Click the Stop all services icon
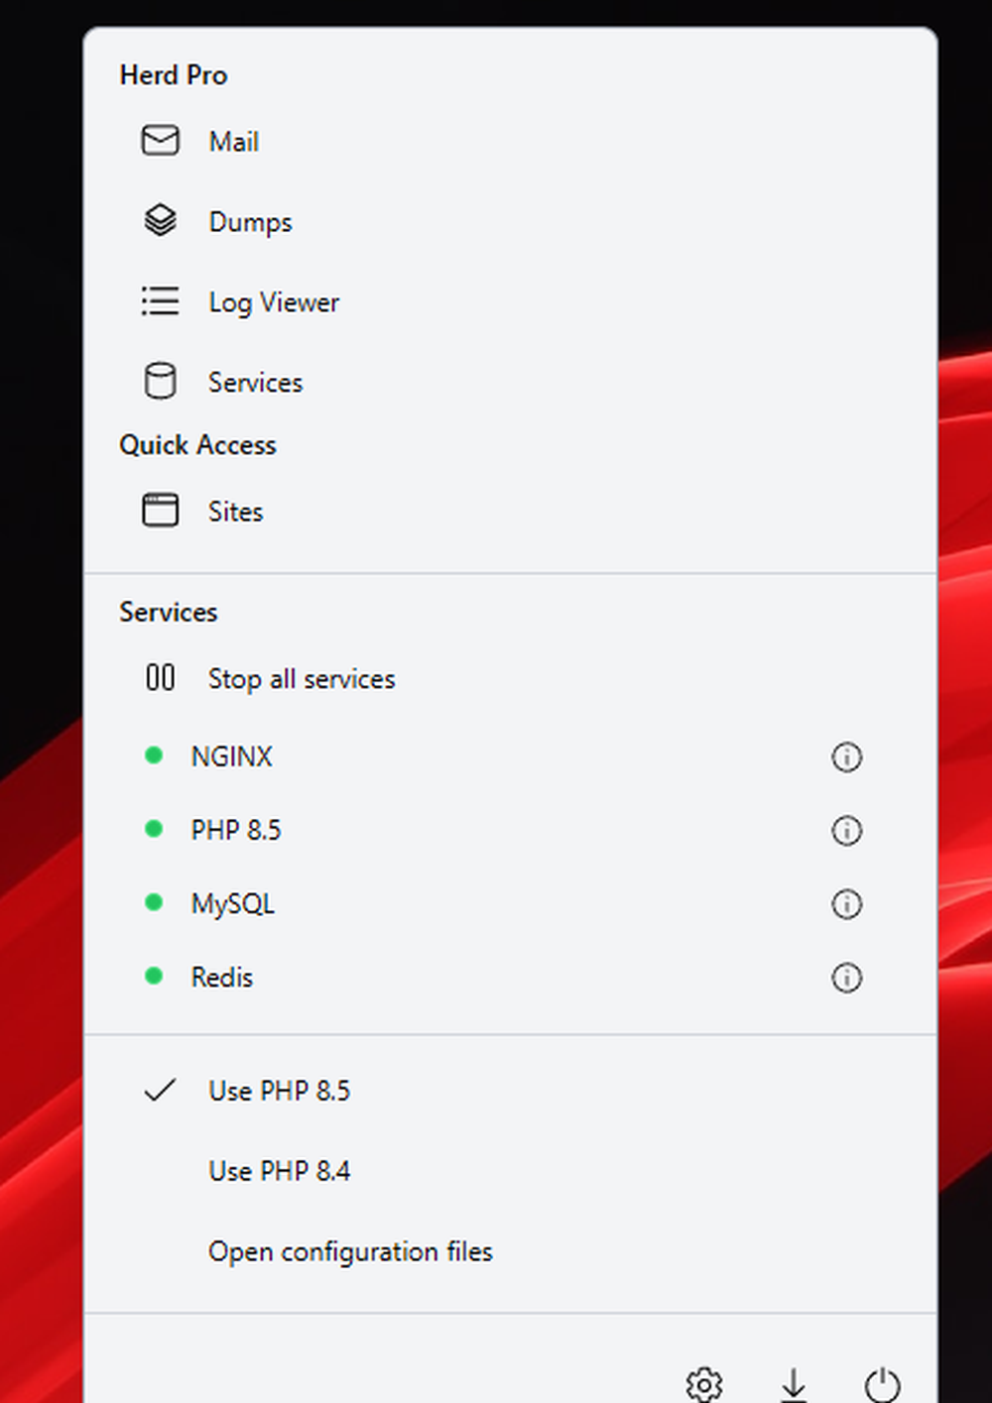The image size is (992, 1403). click(x=159, y=678)
